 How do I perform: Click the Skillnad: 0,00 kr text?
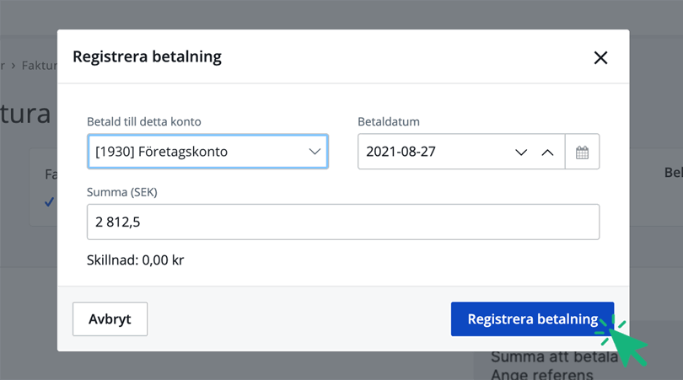point(135,260)
